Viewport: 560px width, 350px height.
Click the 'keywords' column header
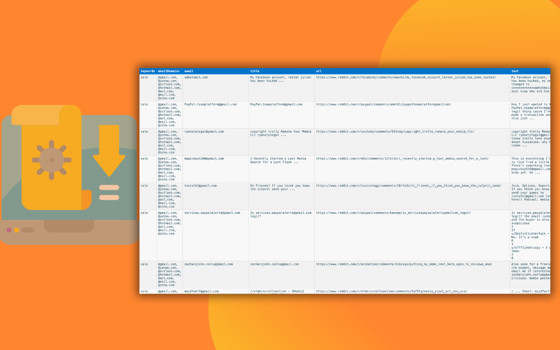pos(148,71)
